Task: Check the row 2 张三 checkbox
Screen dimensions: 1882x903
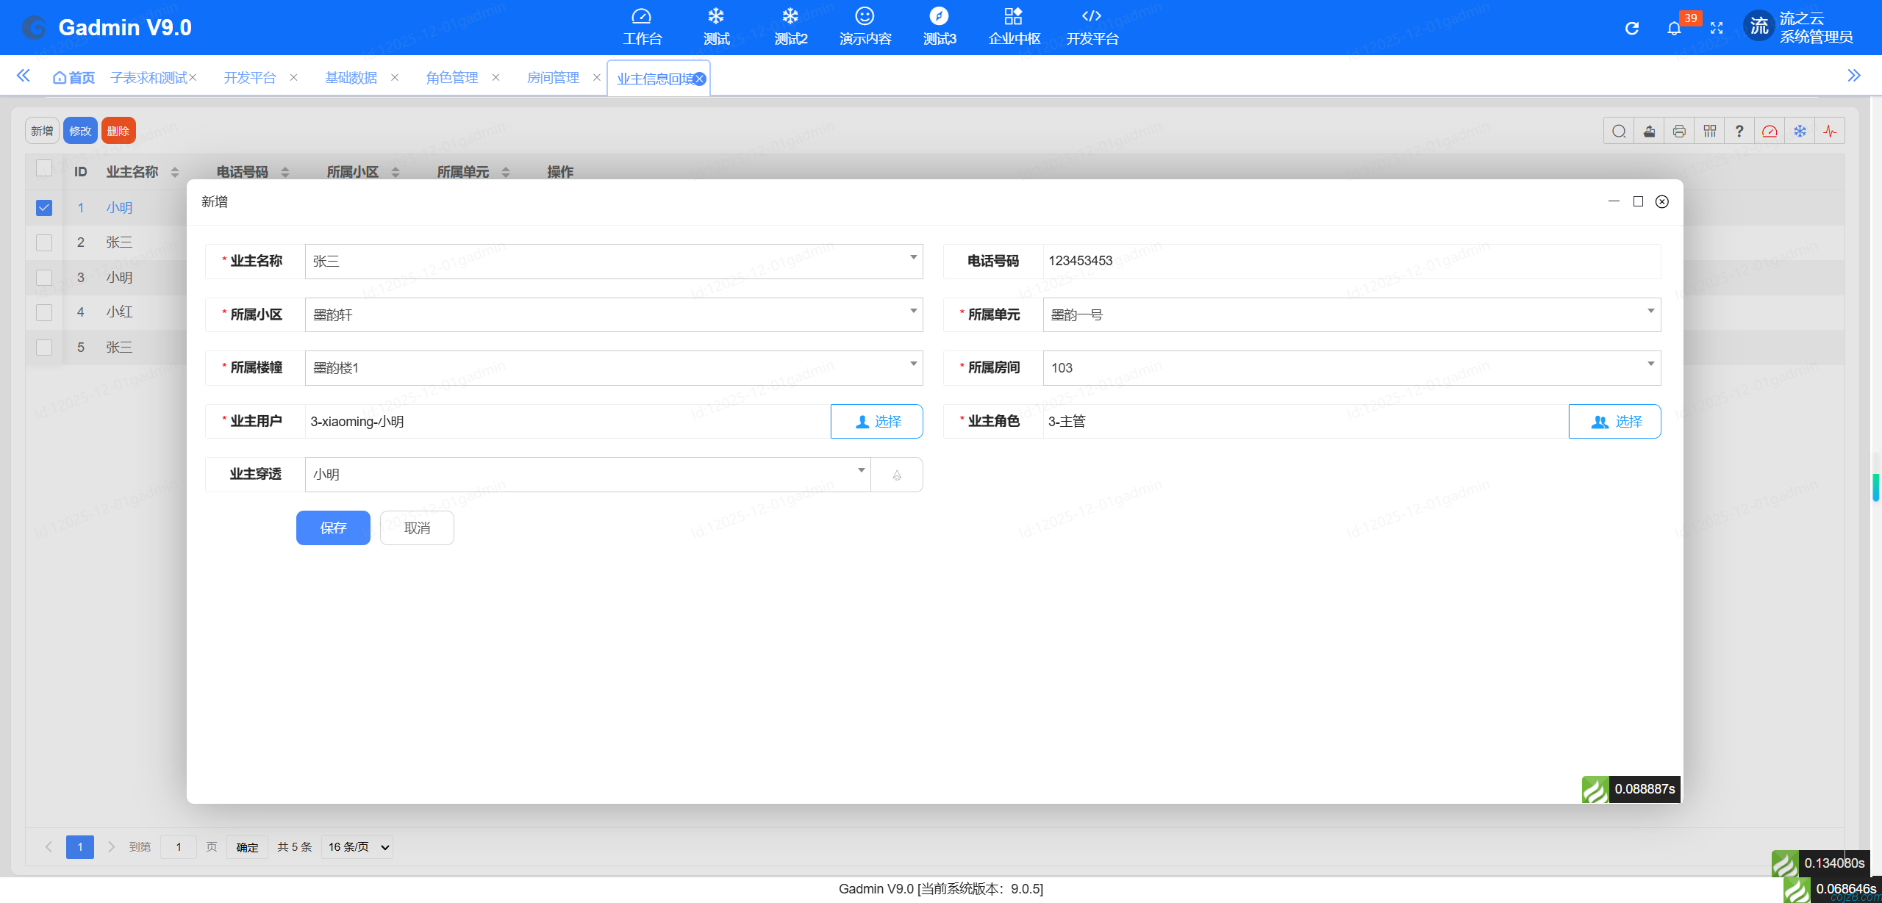Action: tap(44, 242)
